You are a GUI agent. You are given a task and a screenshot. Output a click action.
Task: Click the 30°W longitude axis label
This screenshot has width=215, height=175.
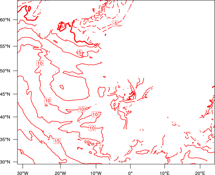coord(23,173)
